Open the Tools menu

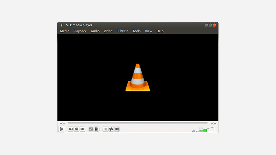coord(136,31)
